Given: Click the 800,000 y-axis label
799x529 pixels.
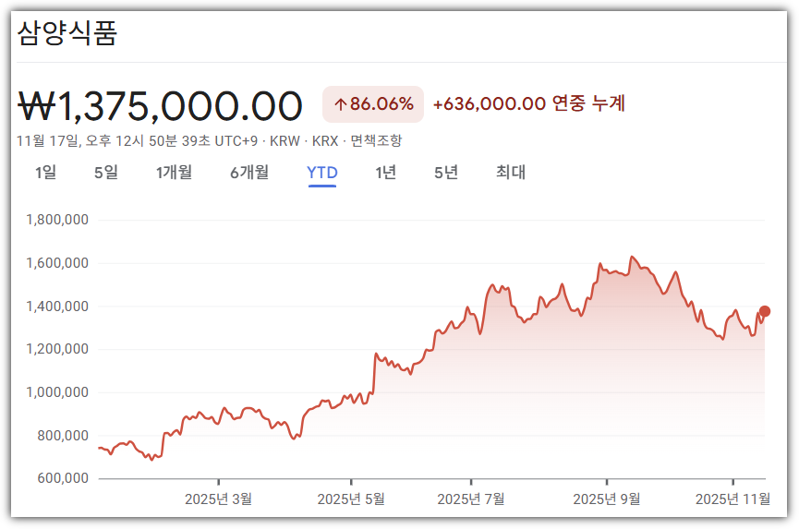Looking at the screenshot, I should (x=63, y=436).
